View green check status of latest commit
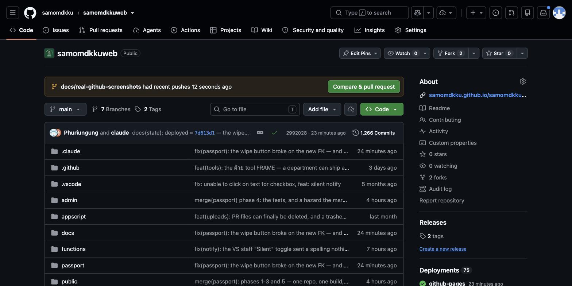The image size is (572, 286). [274, 133]
